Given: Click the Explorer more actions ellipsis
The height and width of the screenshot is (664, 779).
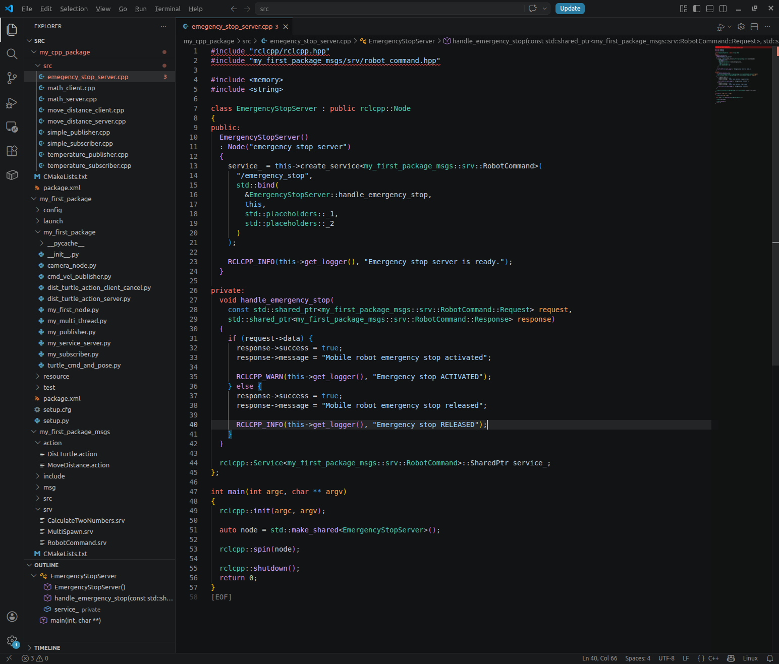Looking at the screenshot, I should (163, 26).
